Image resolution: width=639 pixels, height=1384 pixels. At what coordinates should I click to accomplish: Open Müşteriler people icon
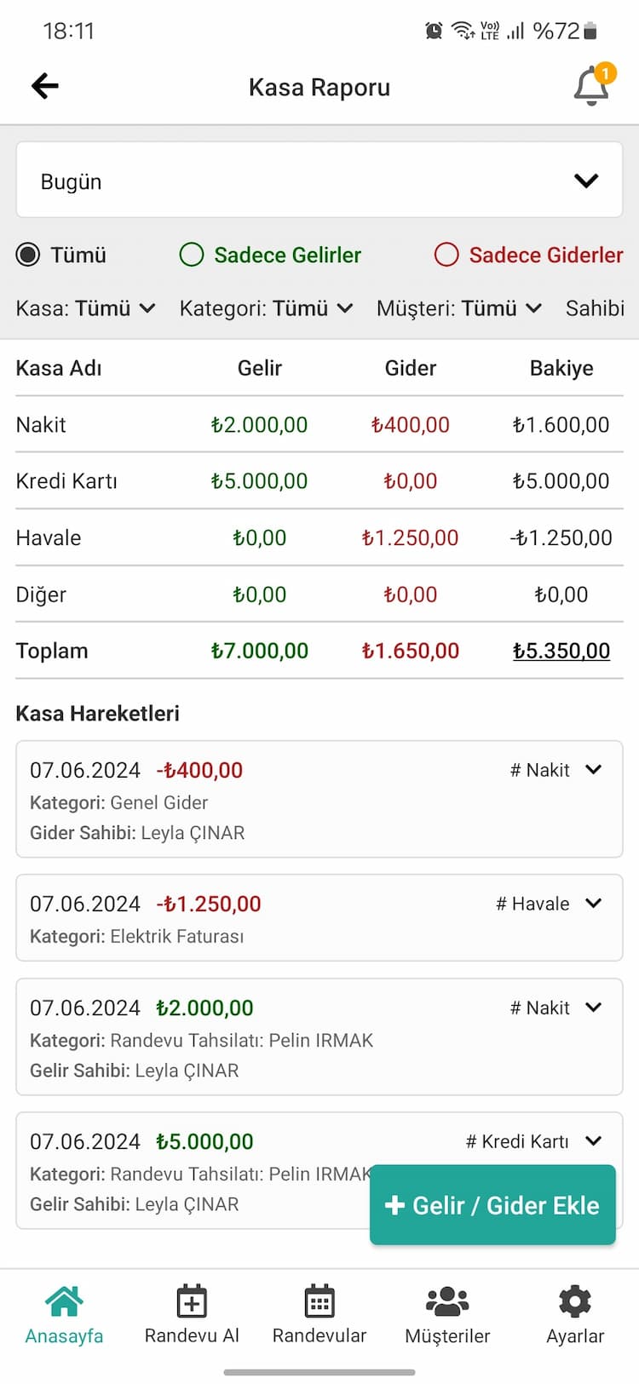click(x=447, y=1301)
